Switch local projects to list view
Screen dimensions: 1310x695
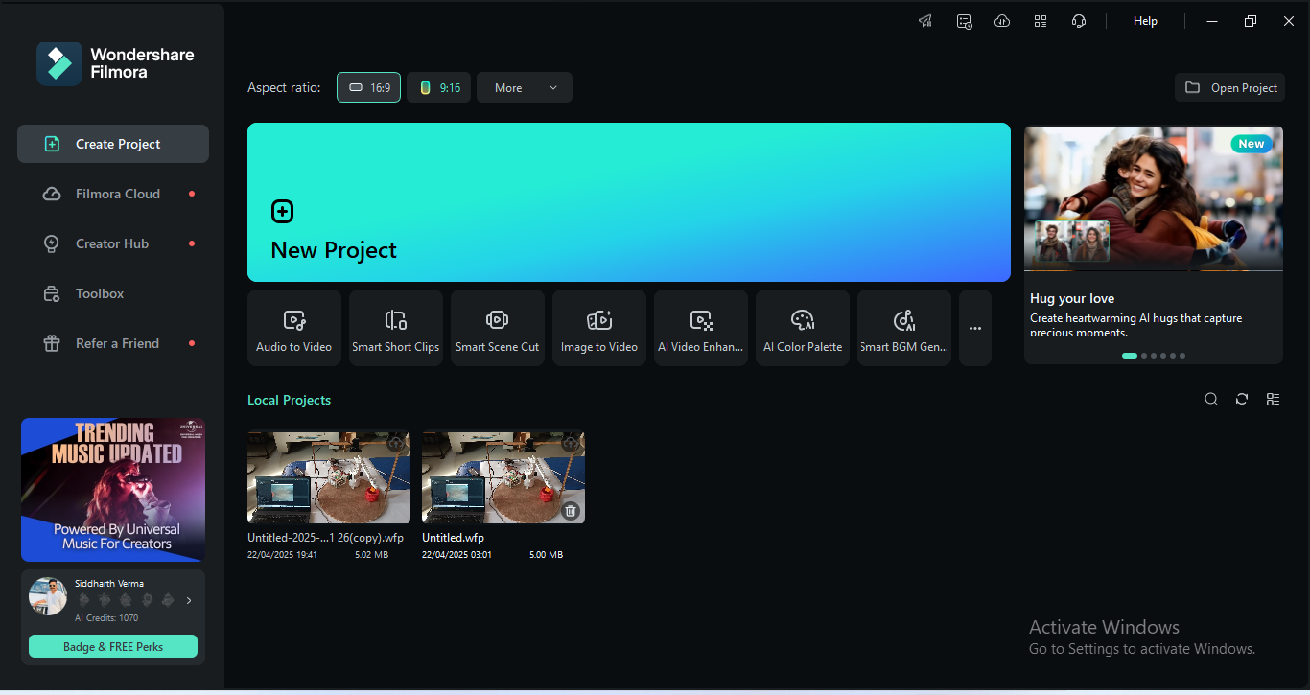pyautogui.click(x=1274, y=400)
